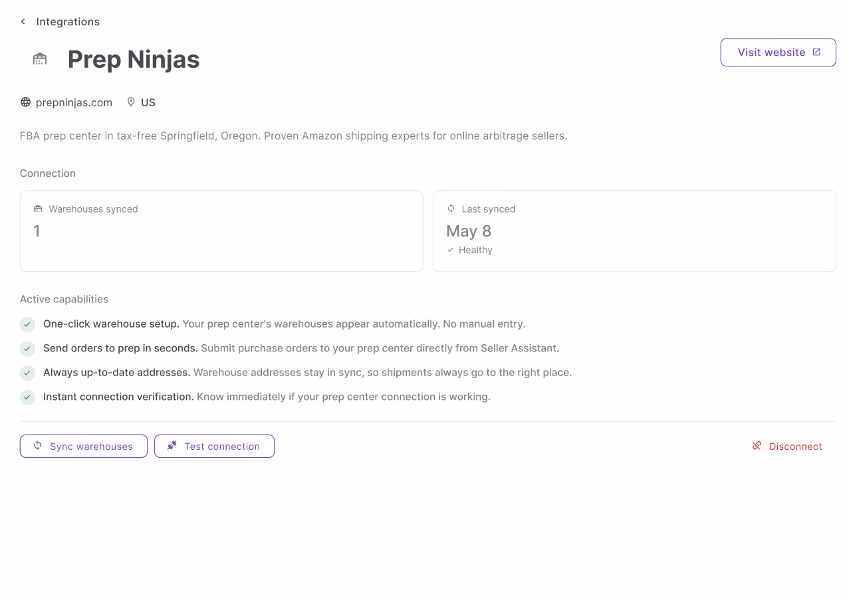Click the FBA prep center description text
The image size is (847, 598).
tap(293, 136)
